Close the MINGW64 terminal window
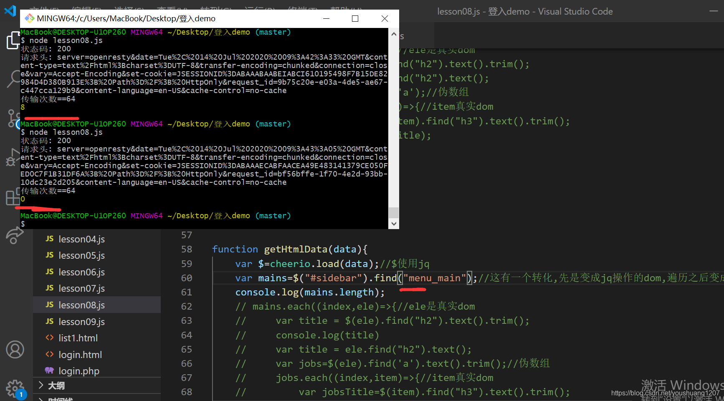 [385, 18]
